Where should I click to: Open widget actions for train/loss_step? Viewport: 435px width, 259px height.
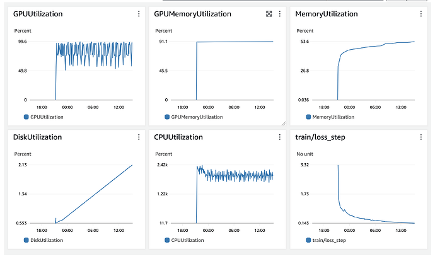[x=421, y=137]
